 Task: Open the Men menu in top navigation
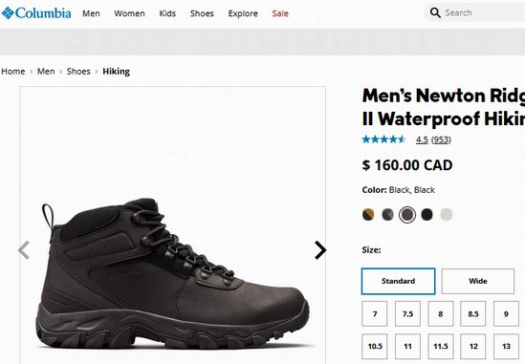pos(91,13)
